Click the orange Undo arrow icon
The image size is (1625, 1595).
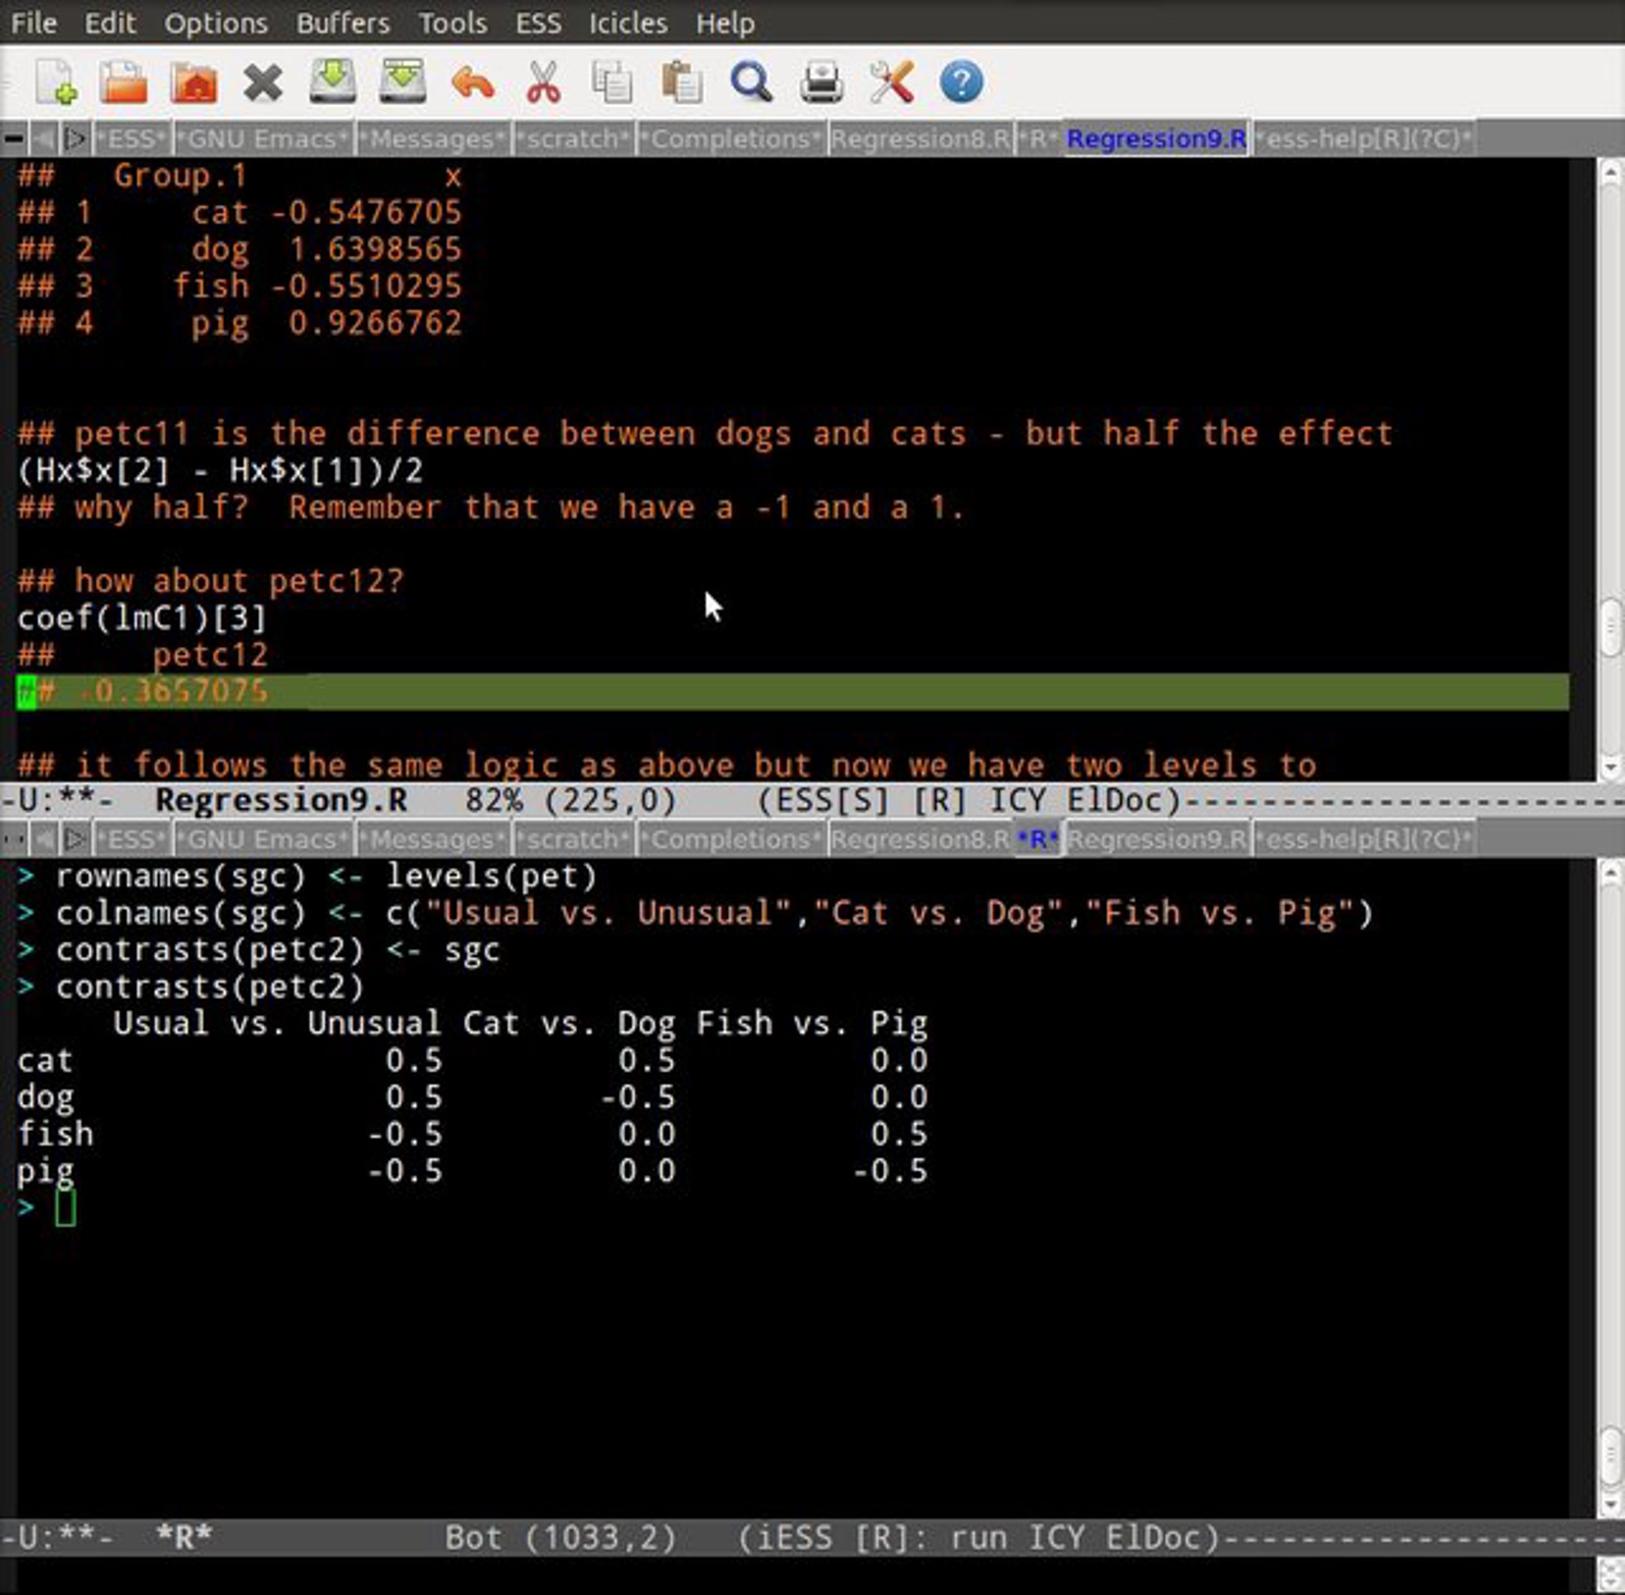pyautogui.click(x=473, y=82)
